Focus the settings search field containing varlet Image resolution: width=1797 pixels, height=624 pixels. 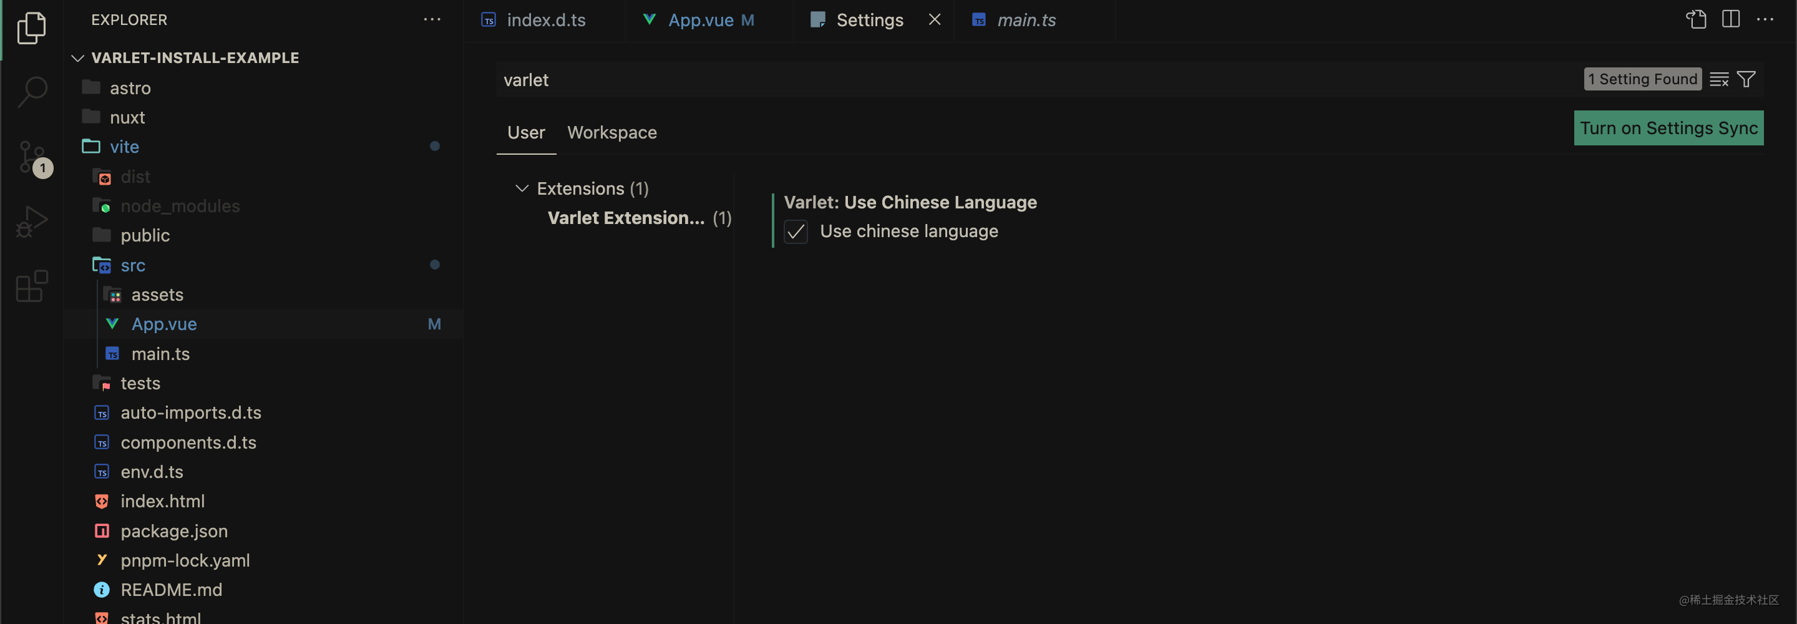pos(976,80)
